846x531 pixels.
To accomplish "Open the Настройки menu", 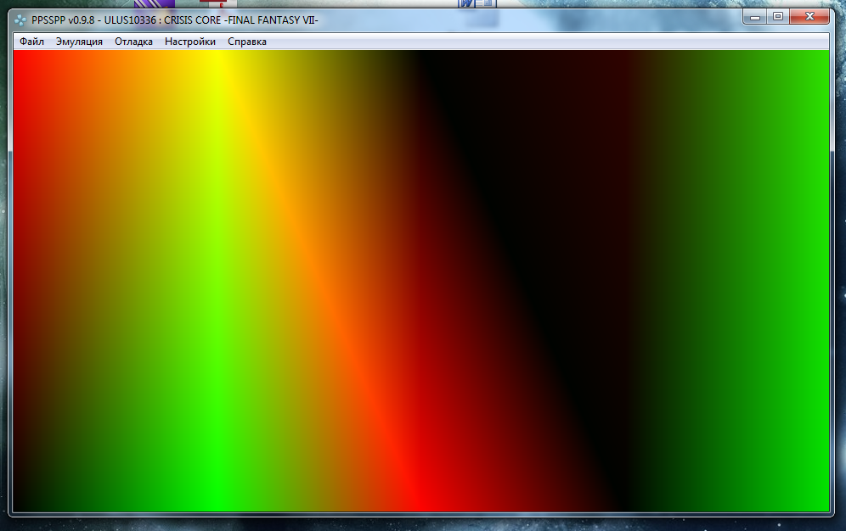I will [190, 42].
